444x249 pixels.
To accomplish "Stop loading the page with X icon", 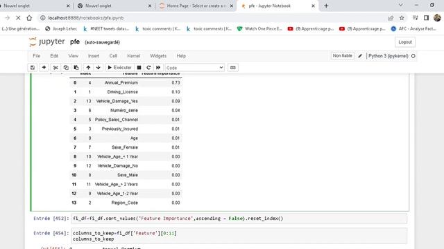I will click(18, 18).
